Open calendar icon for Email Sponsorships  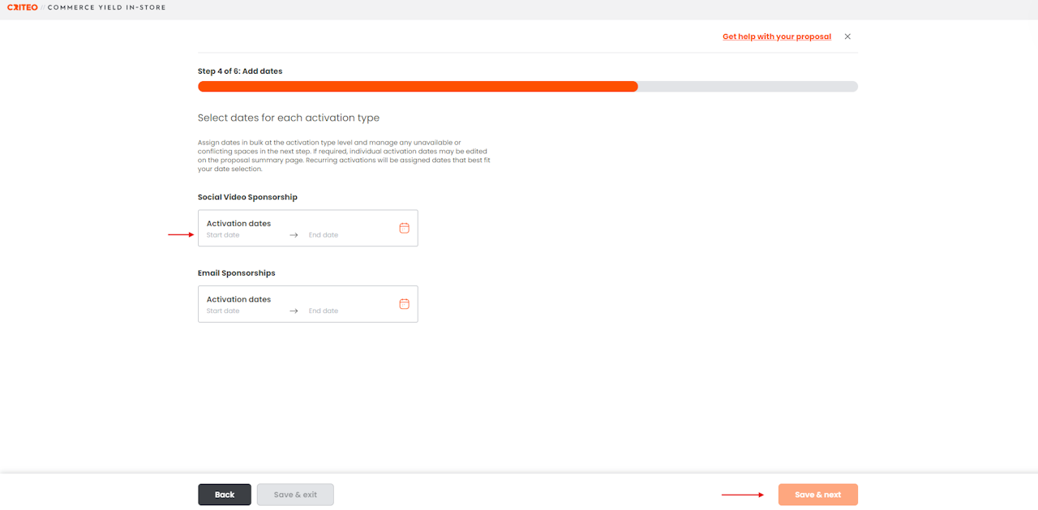[405, 304]
